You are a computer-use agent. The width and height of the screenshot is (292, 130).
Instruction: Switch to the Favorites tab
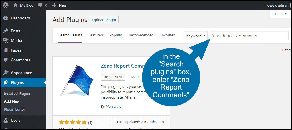pyautogui.click(x=167, y=35)
